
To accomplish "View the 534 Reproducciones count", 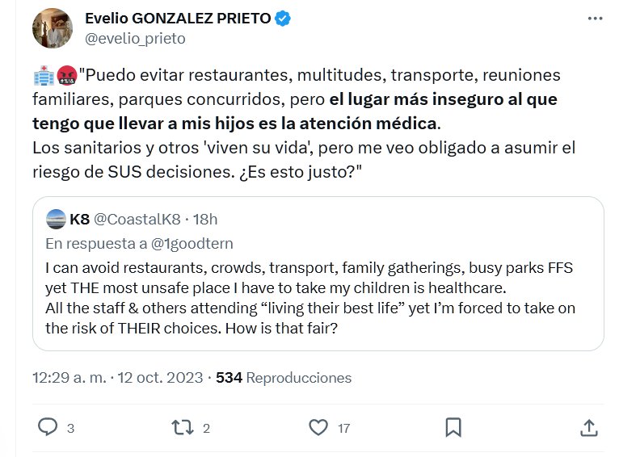I will point(284,377).
